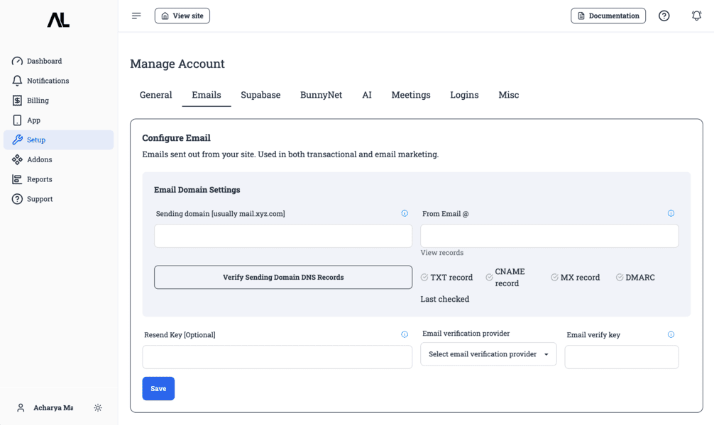Click info icon beside Sending domain

pyautogui.click(x=405, y=213)
